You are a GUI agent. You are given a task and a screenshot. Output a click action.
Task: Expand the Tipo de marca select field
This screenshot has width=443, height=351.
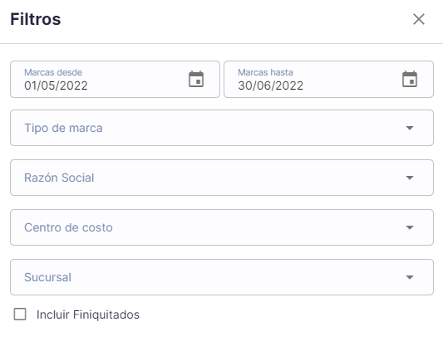tap(222, 128)
